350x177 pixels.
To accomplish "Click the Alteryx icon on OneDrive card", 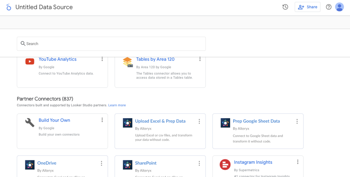I will coord(30,165).
